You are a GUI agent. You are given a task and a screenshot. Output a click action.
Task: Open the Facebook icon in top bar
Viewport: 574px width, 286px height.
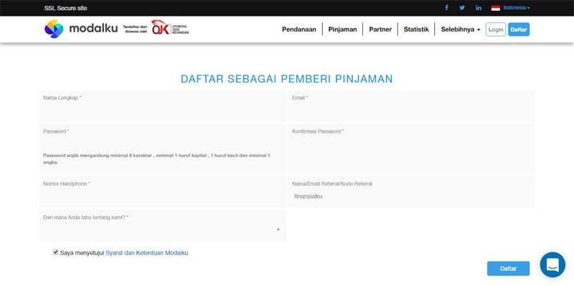coord(446,8)
